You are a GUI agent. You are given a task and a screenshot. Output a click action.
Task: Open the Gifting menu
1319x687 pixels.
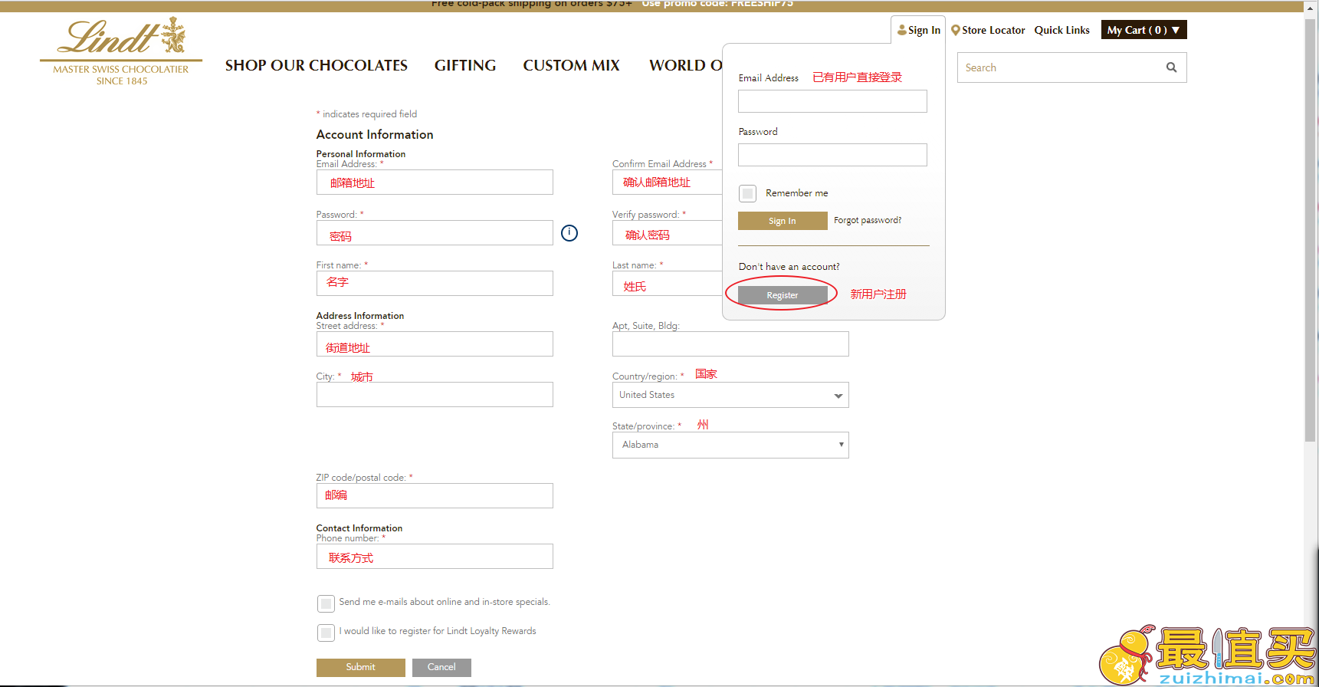tap(465, 65)
